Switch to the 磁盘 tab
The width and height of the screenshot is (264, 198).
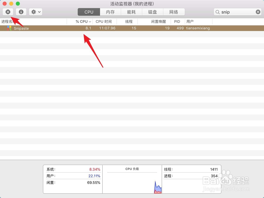coord(153,12)
